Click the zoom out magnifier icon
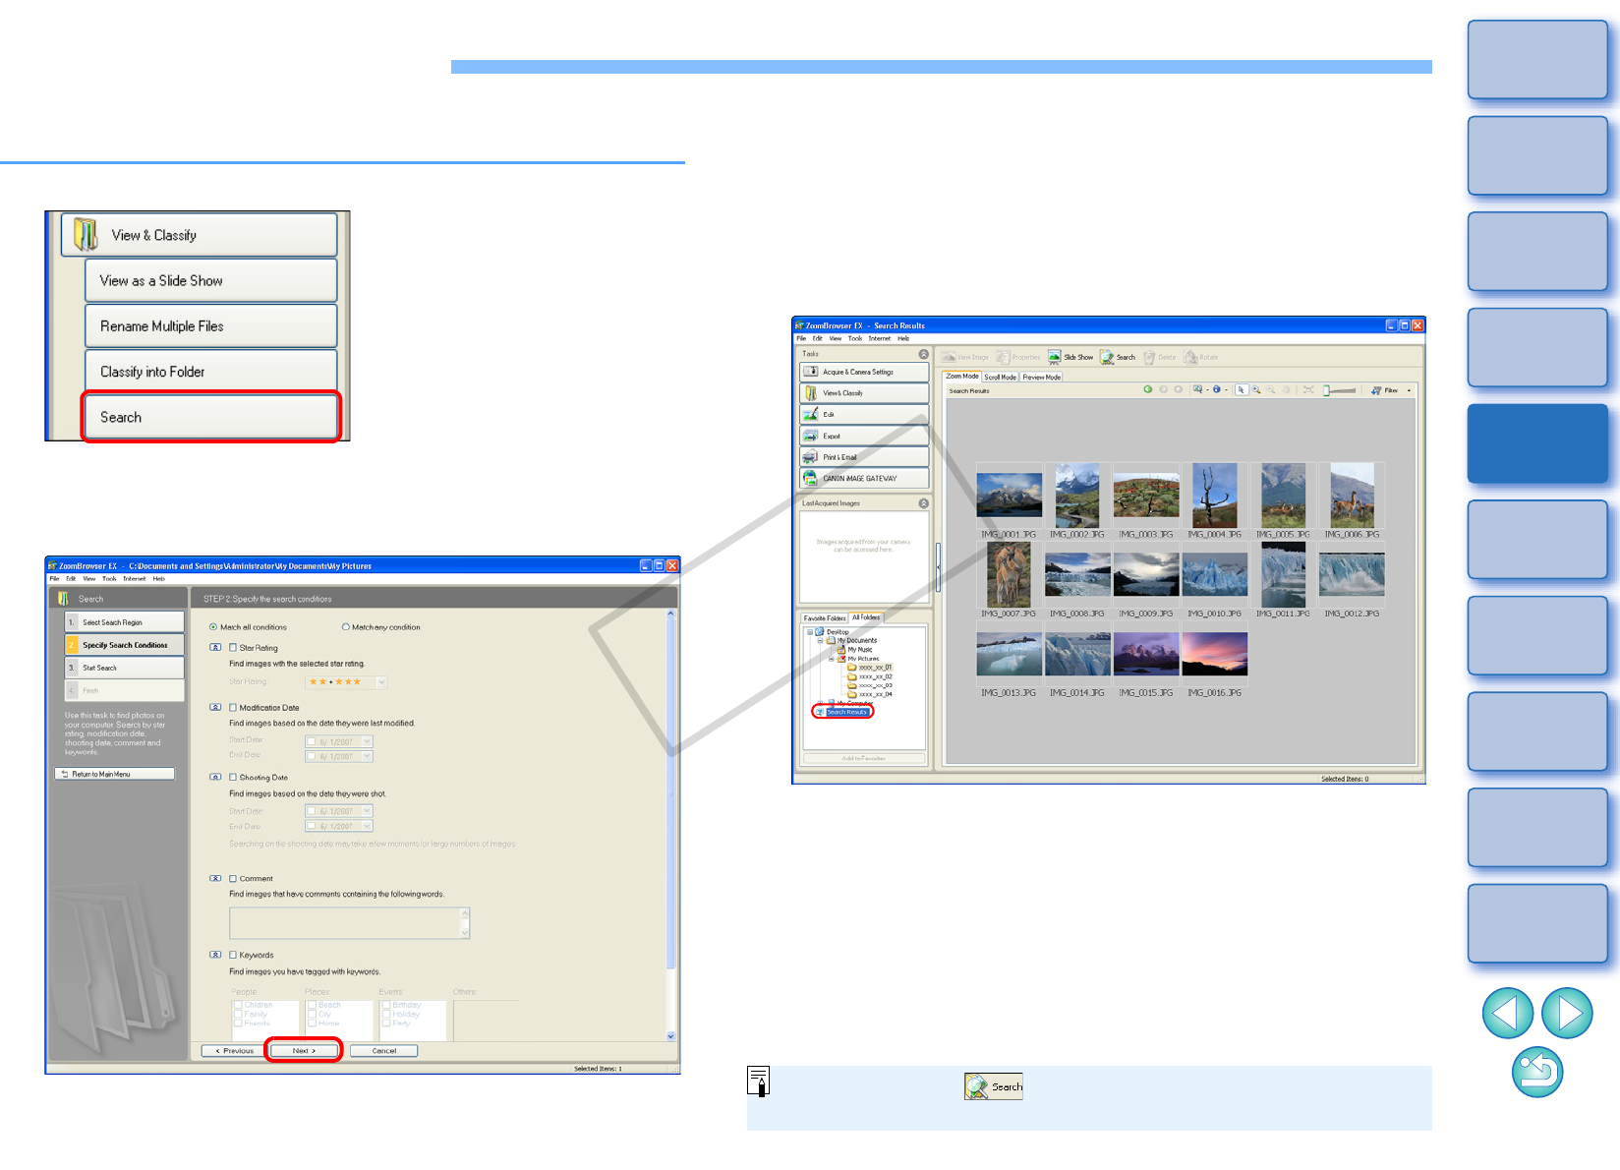1620x1170 pixels. (x=1271, y=390)
